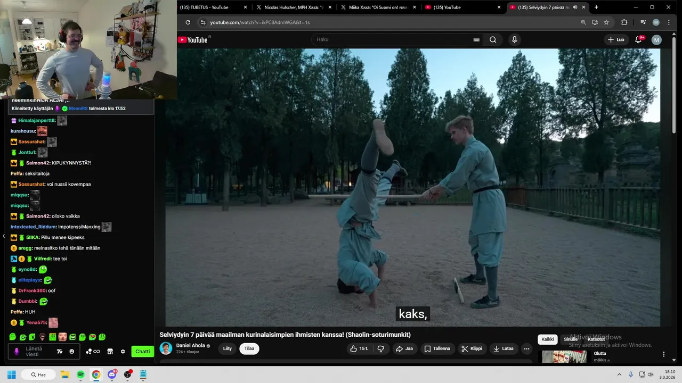
Task: Open the Hae taskbar search
Action: (38, 374)
